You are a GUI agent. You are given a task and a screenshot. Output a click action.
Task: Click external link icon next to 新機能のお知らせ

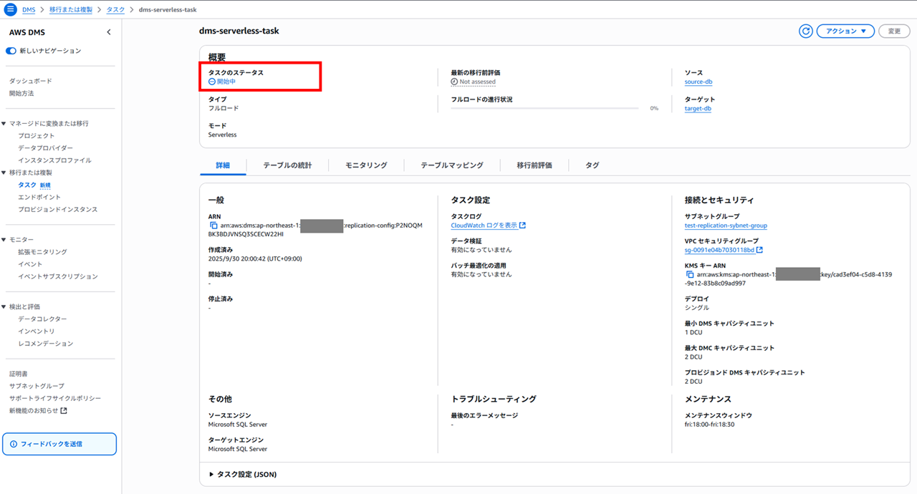coord(64,411)
